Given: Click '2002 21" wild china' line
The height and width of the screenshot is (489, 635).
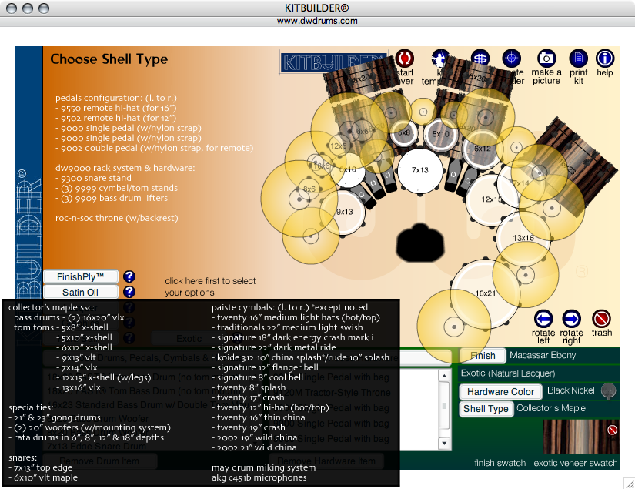Looking at the screenshot, I should [254, 447].
